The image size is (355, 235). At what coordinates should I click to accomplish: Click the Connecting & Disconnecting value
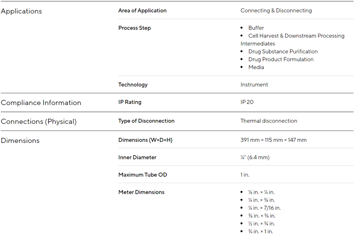click(276, 10)
